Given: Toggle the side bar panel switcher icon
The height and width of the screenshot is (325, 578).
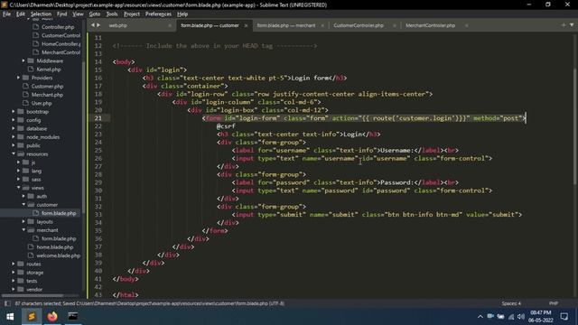Looking at the screenshot, I should (x=7, y=303).
